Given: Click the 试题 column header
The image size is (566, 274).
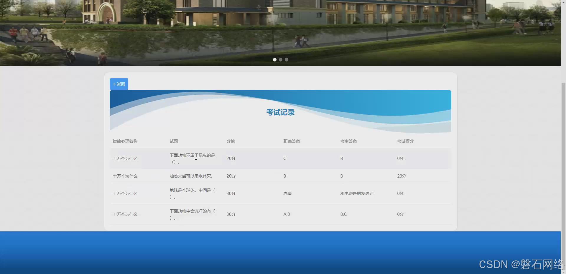Looking at the screenshot, I should [174, 141].
